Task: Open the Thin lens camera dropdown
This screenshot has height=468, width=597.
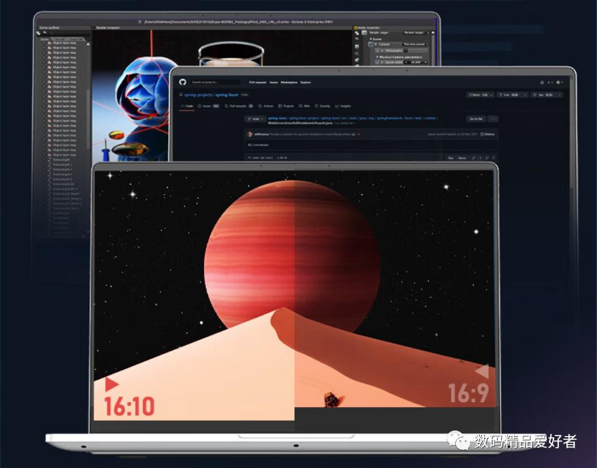Action: click(x=415, y=45)
